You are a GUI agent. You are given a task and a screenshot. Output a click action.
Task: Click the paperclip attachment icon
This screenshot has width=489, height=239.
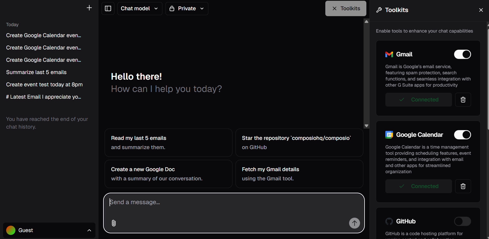(114, 223)
